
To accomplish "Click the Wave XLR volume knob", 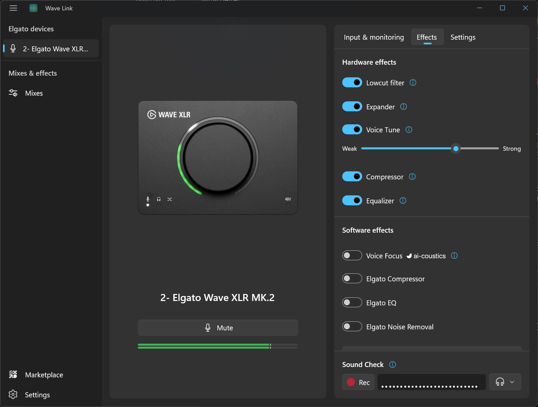I will [218, 157].
